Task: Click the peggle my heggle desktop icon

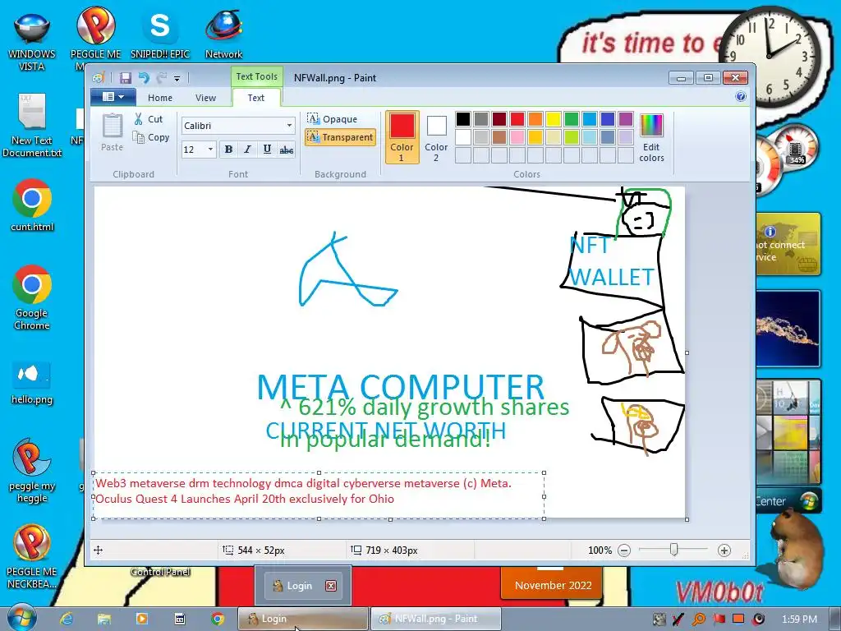Action: pyautogui.click(x=32, y=471)
